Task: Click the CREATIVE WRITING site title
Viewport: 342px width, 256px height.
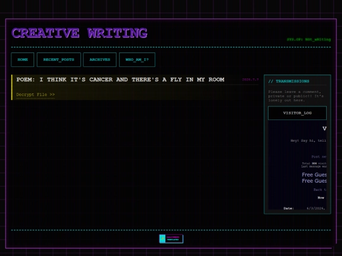Action: tap(80, 33)
